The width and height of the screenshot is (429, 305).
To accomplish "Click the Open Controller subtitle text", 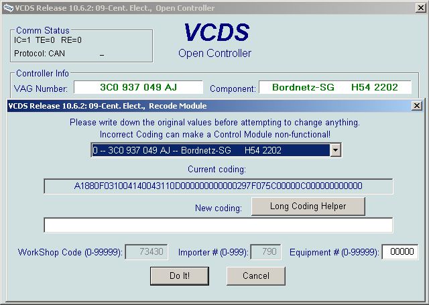I will click(214, 54).
